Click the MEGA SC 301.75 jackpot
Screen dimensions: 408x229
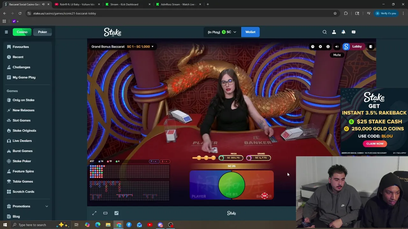click(x=231, y=157)
